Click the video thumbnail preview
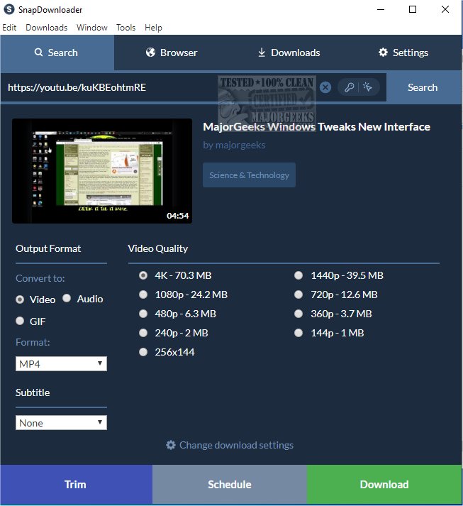 [102, 171]
